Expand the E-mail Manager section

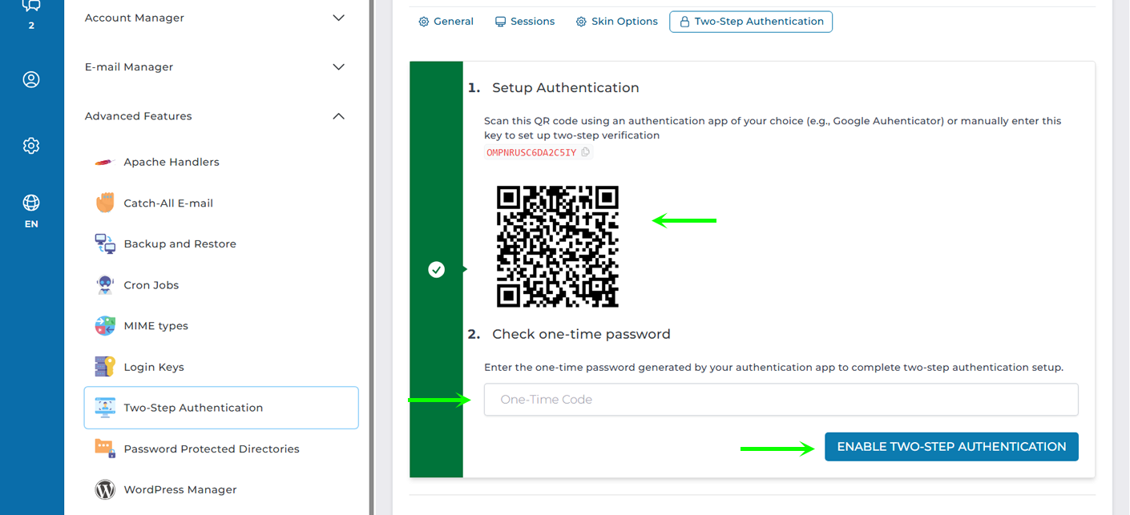339,67
